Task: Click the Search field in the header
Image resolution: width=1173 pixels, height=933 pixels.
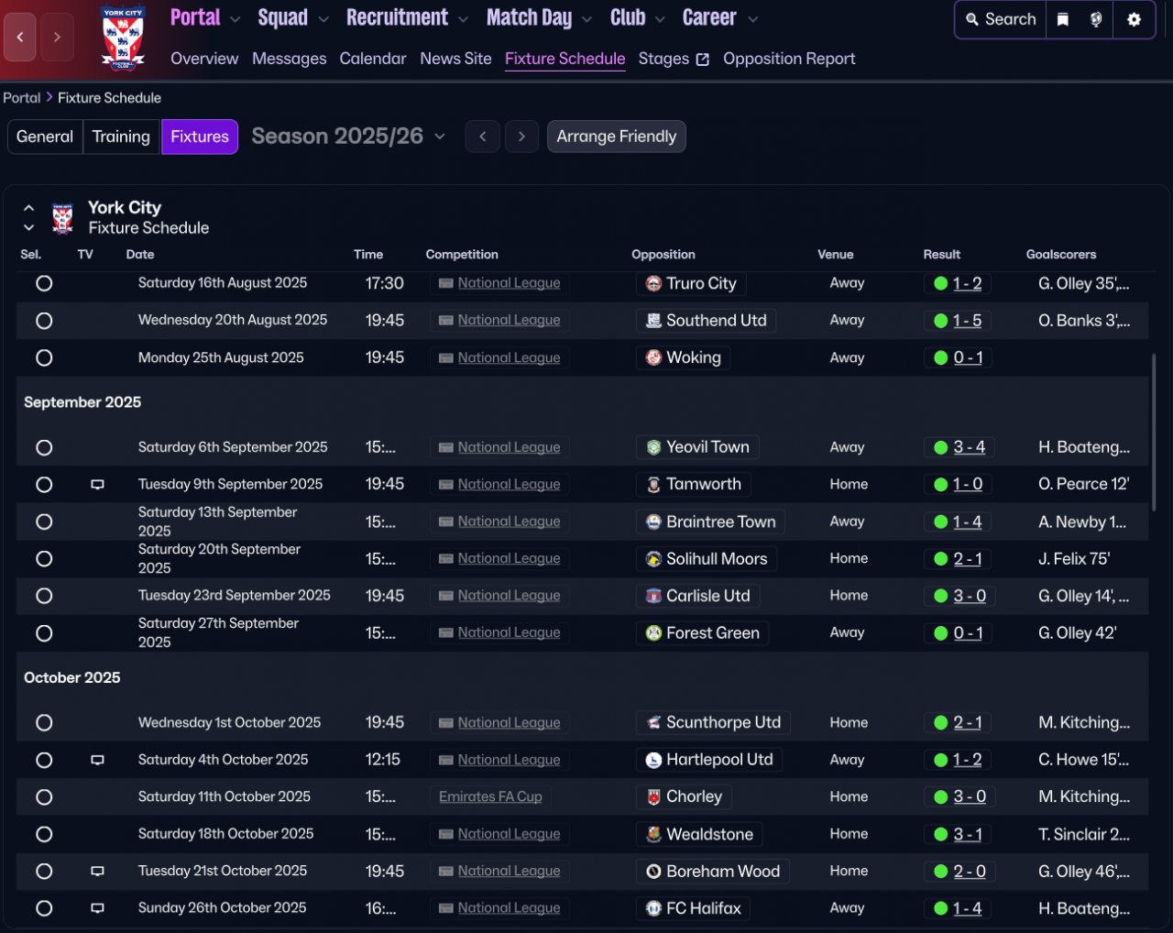Action: (1001, 19)
